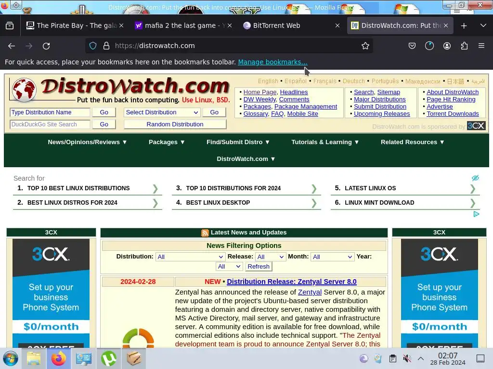Expand News/Opinions/Reviews menu
The height and width of the screenshot is (369, 493).
[x=88, y=142]
